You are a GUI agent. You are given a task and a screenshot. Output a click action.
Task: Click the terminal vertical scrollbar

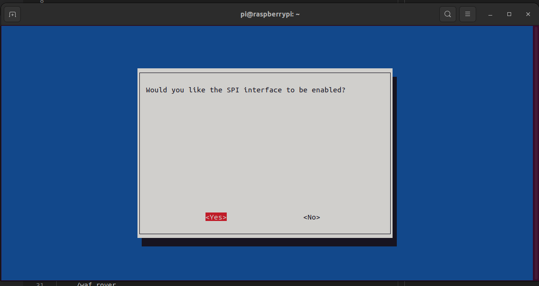click(536, 153)
